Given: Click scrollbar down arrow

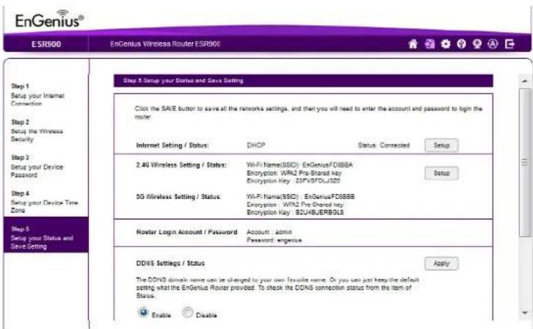Looking at the screenshot, I should [x=525, y=313].
